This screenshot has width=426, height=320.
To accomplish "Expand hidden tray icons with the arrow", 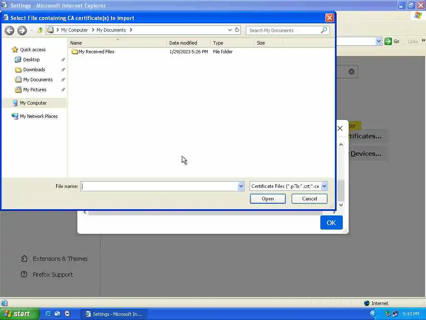I will (x=373, y=314).
